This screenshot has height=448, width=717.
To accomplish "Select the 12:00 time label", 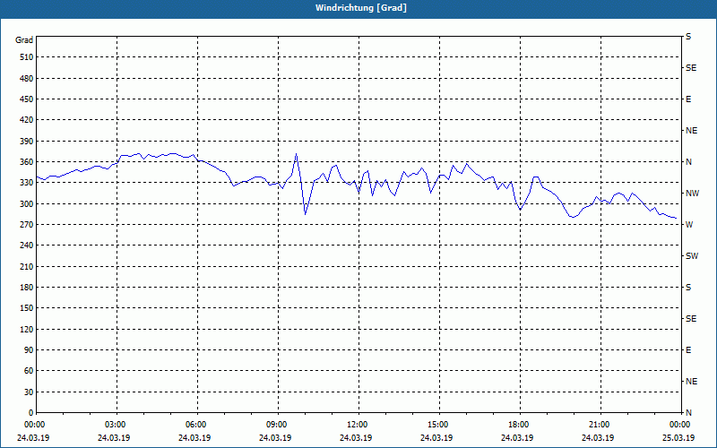I will click(x=357, y=425).
